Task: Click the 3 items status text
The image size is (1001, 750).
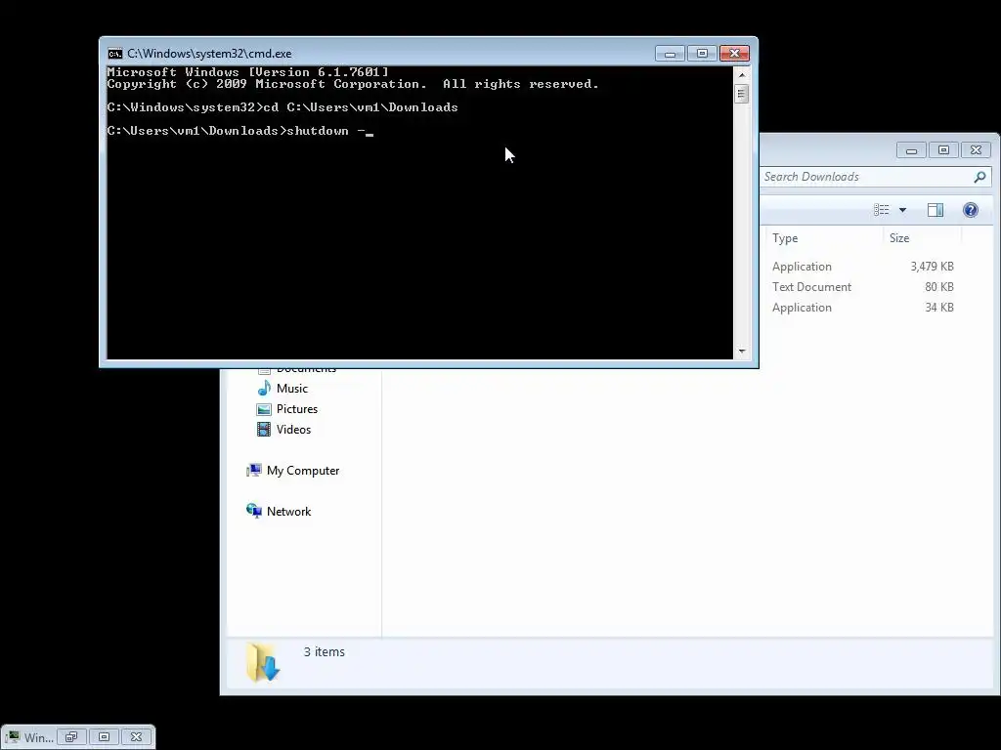Action: pyautogui.click(x=325, y=651)
